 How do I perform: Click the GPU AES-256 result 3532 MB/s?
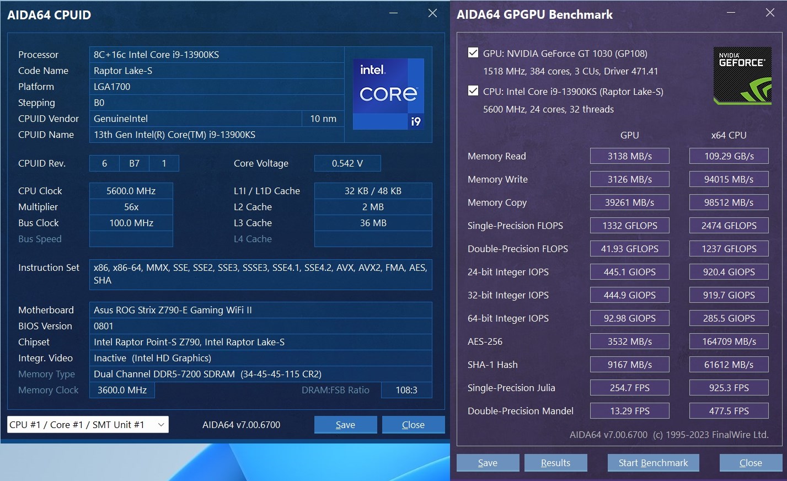coord(630,341)
